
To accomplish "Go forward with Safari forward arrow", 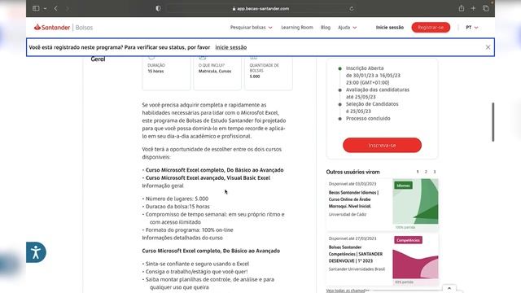I will click(x=68, y=8).
